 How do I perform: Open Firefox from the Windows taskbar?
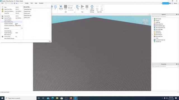pos(71,98)
